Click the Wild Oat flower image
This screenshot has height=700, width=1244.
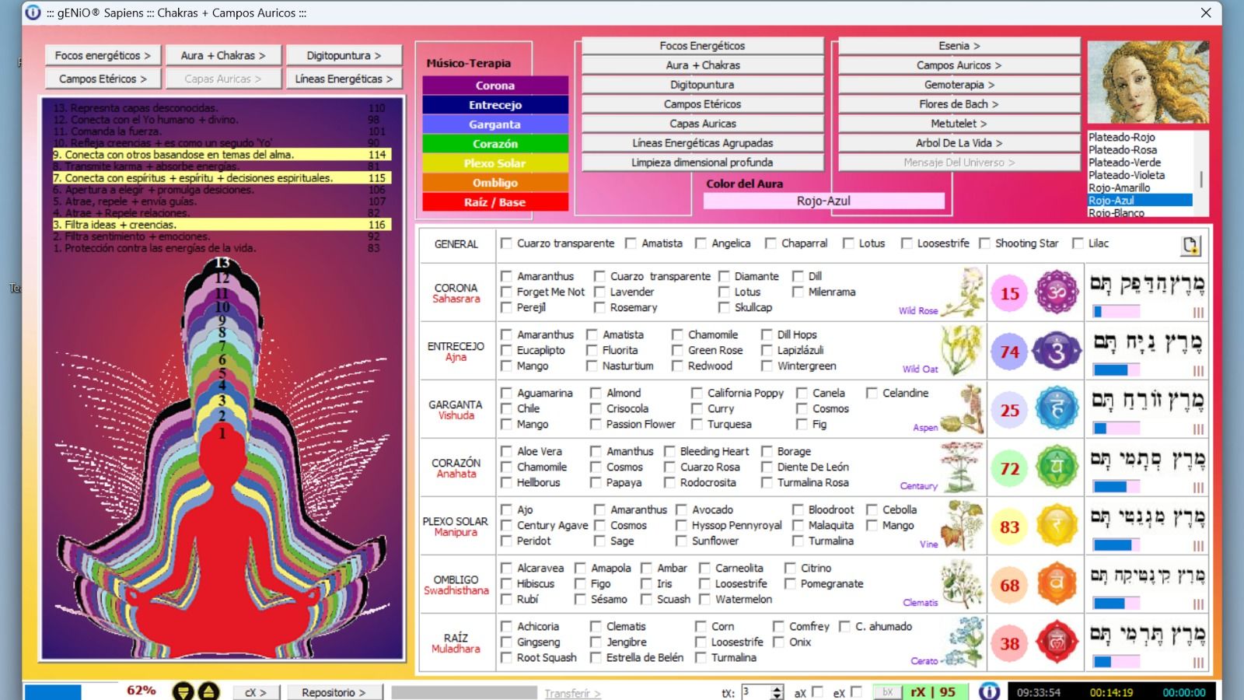click(963, 348)
